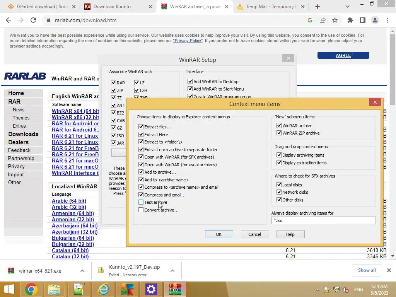The image size is (396, 297).
Task: Open Internet Explorer from taskbar
Action: click(x=103, y=289)
